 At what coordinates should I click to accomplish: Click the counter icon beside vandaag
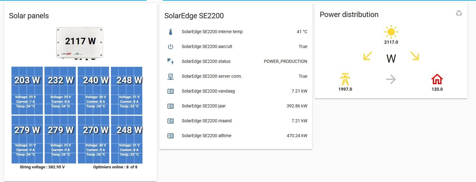pyautogui.click(x=171, y=91)
